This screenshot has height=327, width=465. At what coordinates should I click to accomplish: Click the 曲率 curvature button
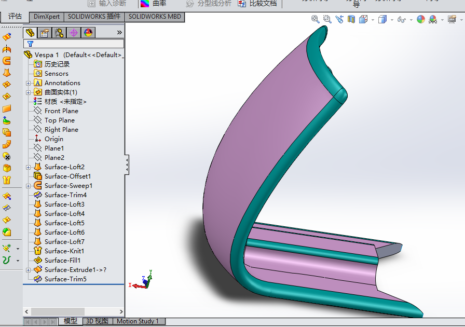point(153,4)
